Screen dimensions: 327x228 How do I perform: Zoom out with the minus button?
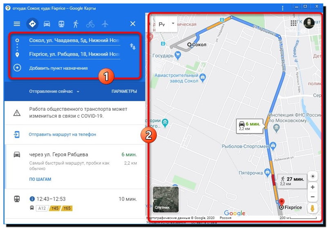pos(313,197)
